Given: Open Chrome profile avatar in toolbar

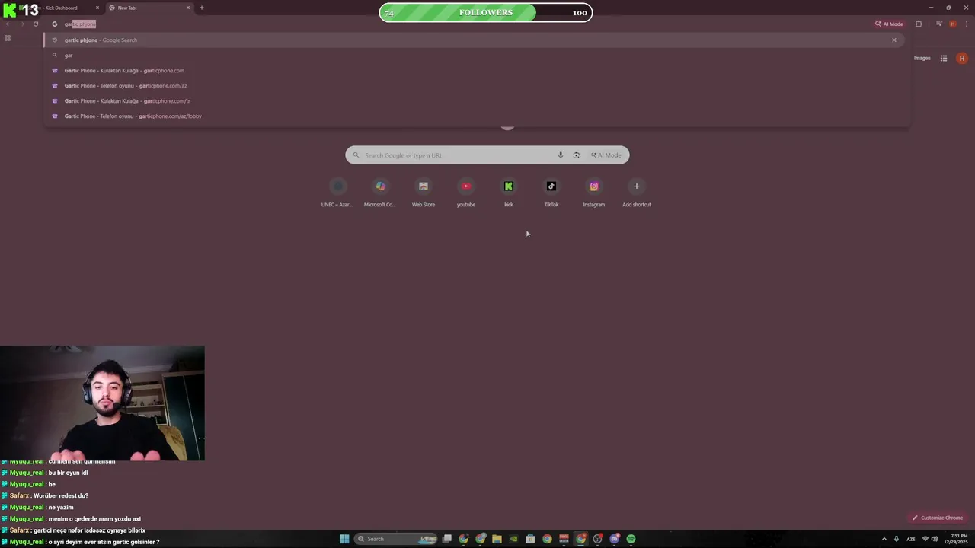Looking at the screenshot, I should tap(952, 24).
